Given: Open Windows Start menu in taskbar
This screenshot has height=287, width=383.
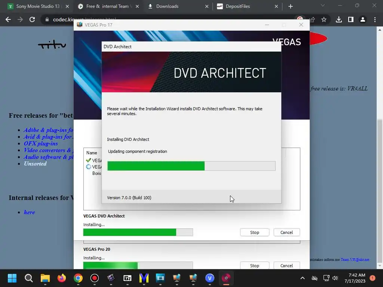Looking at the screenshot, I should click(12, 278).
